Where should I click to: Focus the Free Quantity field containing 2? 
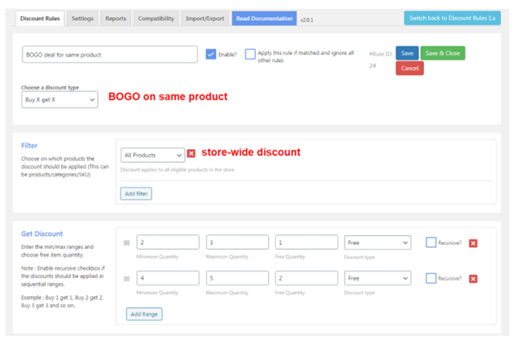307,278
